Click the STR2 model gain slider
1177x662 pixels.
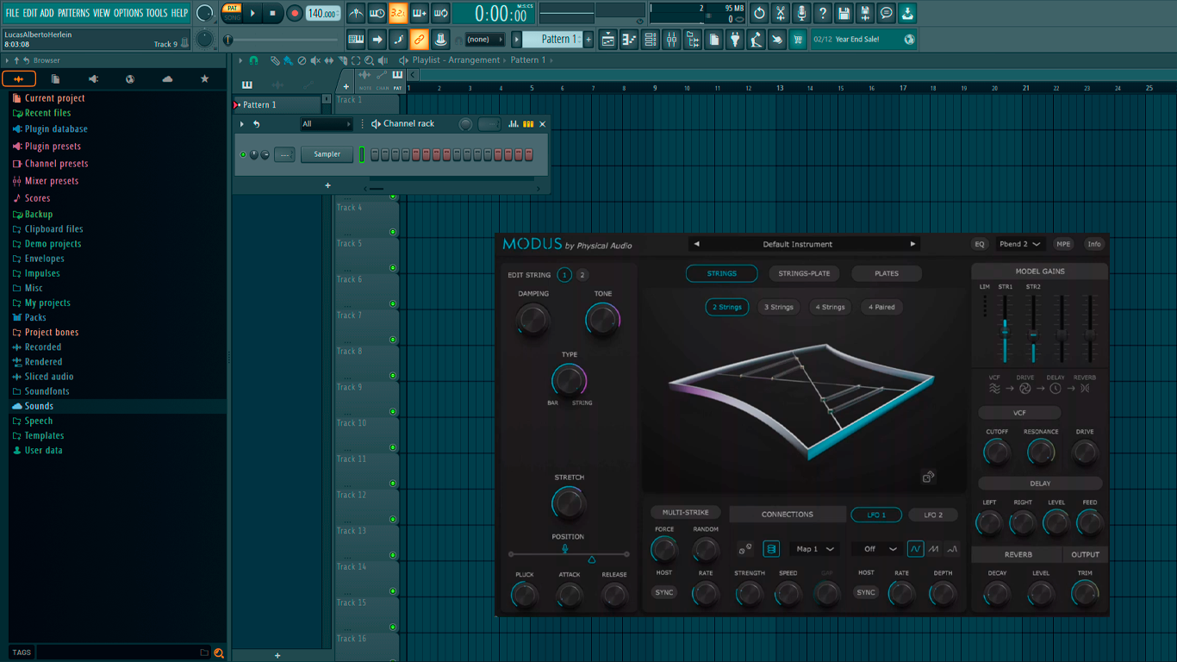pos(1033,328)
